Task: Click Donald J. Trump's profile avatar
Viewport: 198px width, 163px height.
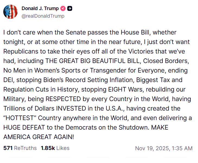Action: (x=10, y=12)
